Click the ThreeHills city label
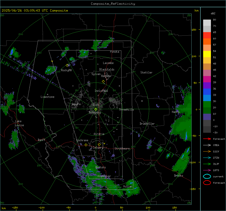 pyautogui.click(x=126, y=110)
